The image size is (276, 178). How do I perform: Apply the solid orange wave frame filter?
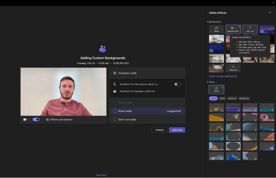[x=216, y=117]
